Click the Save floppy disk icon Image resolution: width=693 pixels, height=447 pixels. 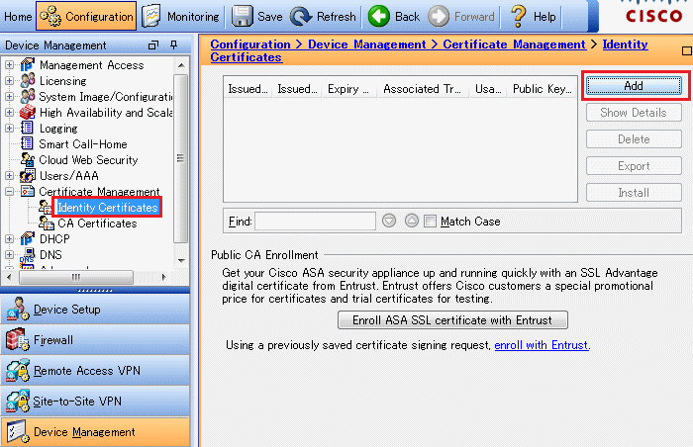[x=243, y=17]
